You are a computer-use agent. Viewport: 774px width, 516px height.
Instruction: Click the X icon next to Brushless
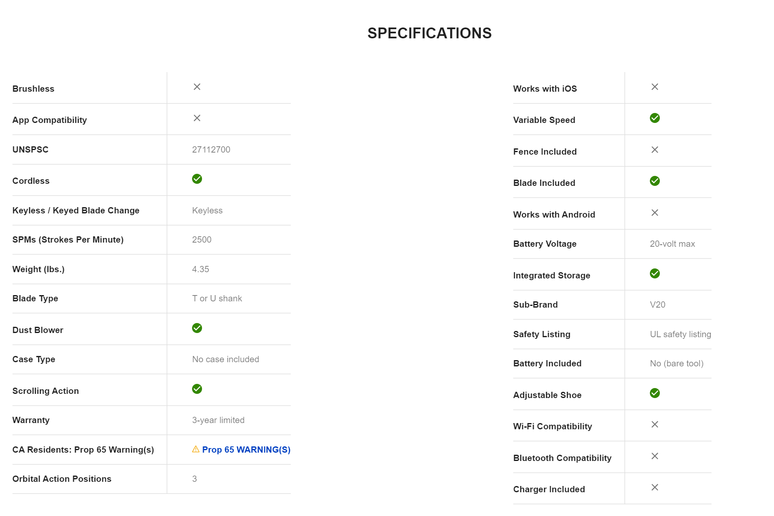tap(197, 87)
